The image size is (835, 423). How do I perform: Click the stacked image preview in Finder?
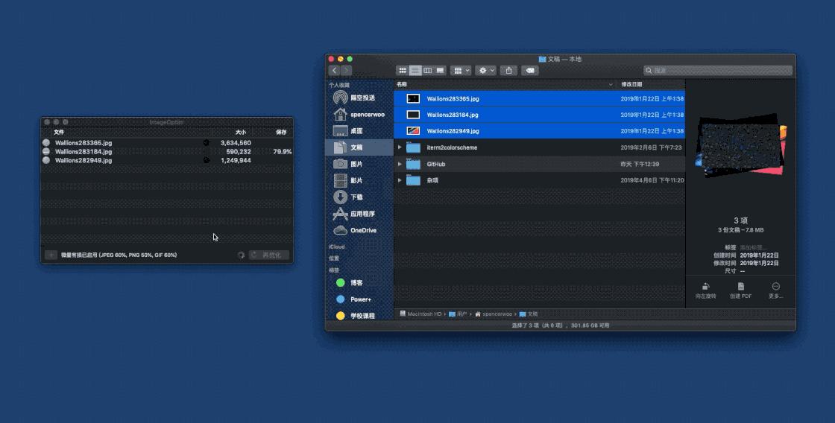click(x=741, y=145)
